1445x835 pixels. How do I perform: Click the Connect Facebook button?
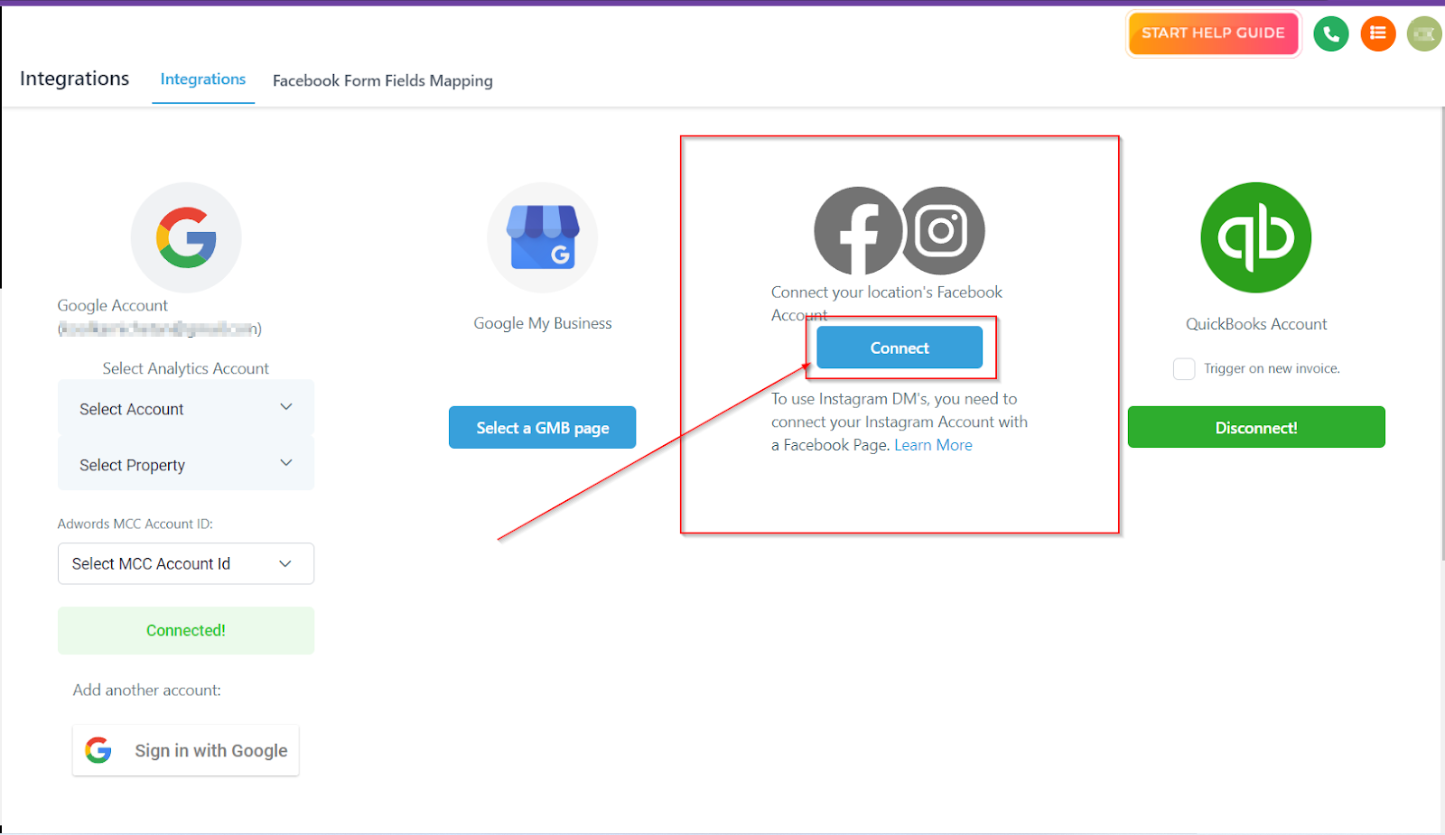900,348
